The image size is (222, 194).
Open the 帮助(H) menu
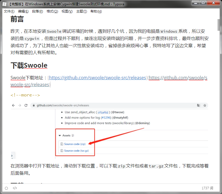[96, 11]
